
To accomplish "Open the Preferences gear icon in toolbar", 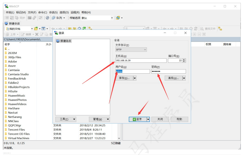I will pyautogui.click(x=48, y=18).
